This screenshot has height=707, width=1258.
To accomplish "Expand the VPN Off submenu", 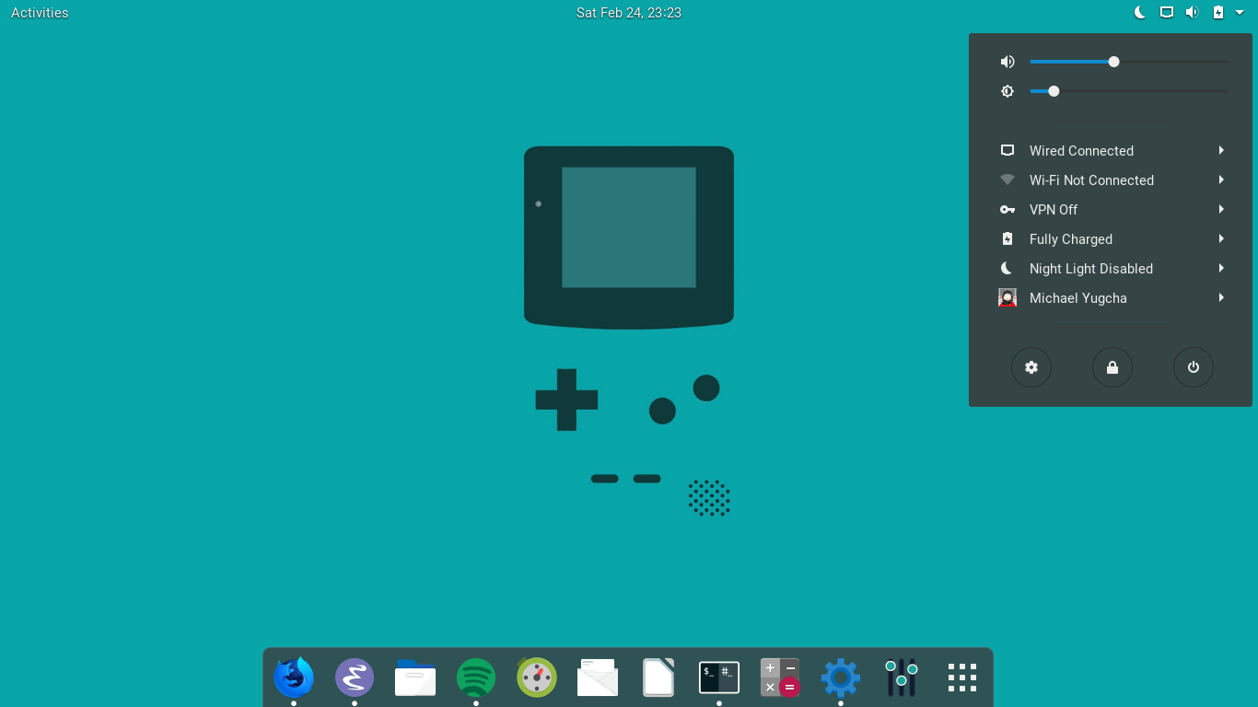I will tap(1221, 209).
